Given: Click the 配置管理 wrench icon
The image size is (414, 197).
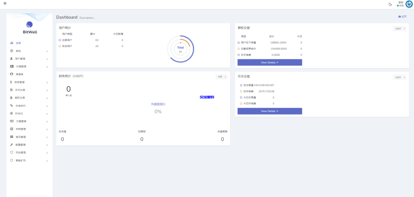Looking at the screenshot, I should pyautogui.click(x=12, y=145).
